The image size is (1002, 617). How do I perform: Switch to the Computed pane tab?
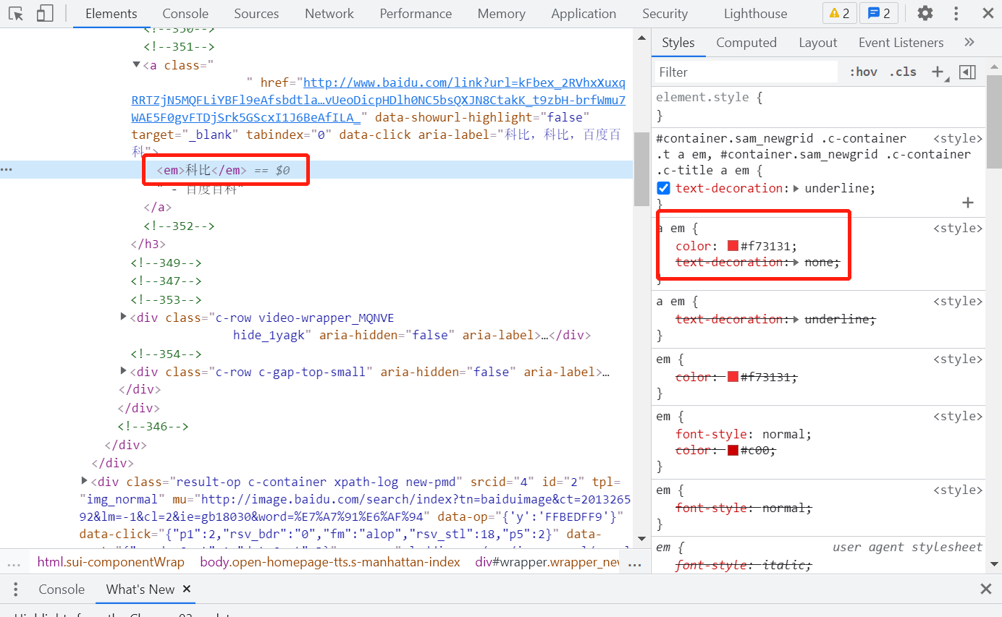746,43
